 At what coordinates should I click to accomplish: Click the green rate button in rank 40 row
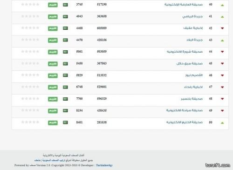click(53, 5)
